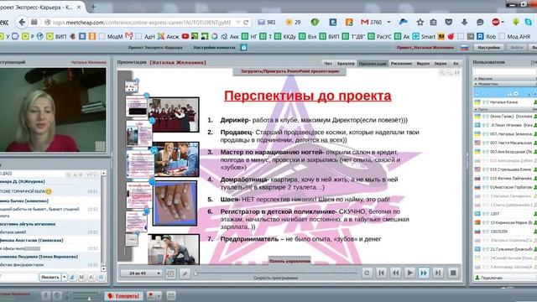The image size is (537, 302).
Task: Click rewind to previous slide button
Action: point(395,273)
